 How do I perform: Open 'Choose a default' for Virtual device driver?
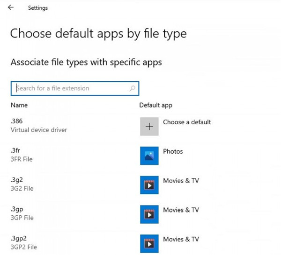(x=187, y=122)
